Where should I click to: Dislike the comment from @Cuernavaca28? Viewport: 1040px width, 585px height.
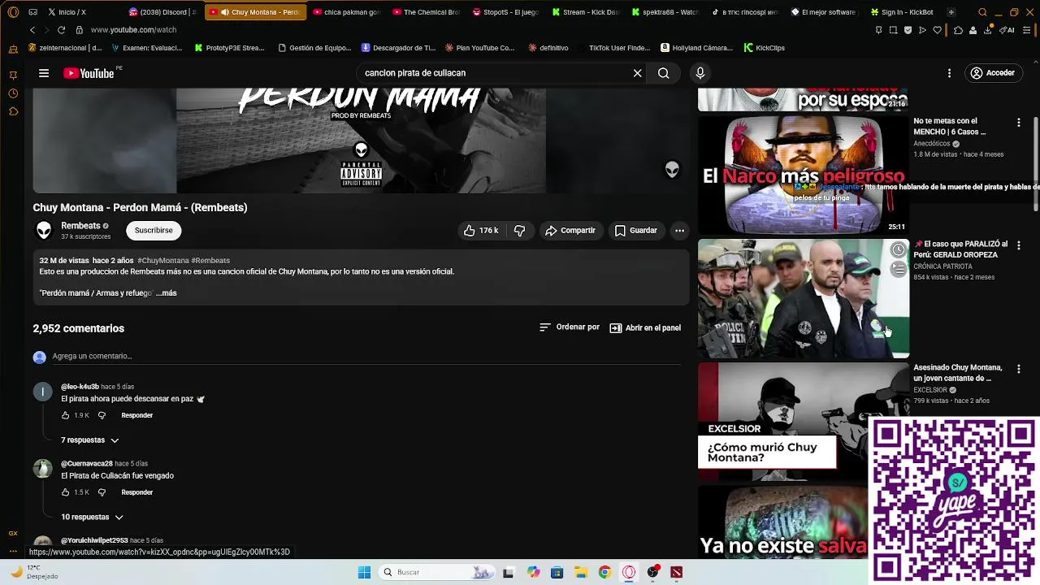click(102, 492)
